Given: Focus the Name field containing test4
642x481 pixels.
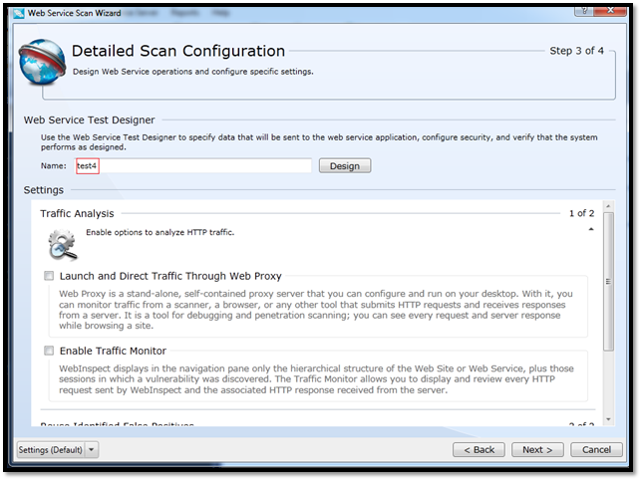Looking at the screenshot, I should [x=194, y=166].
